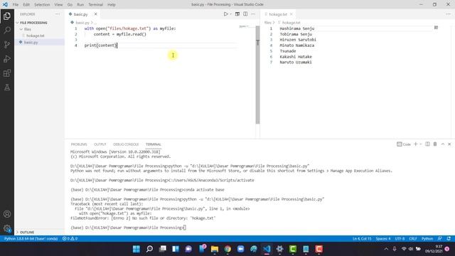
Task: Open the Source Control view
Action: click(x=7, y=44)
